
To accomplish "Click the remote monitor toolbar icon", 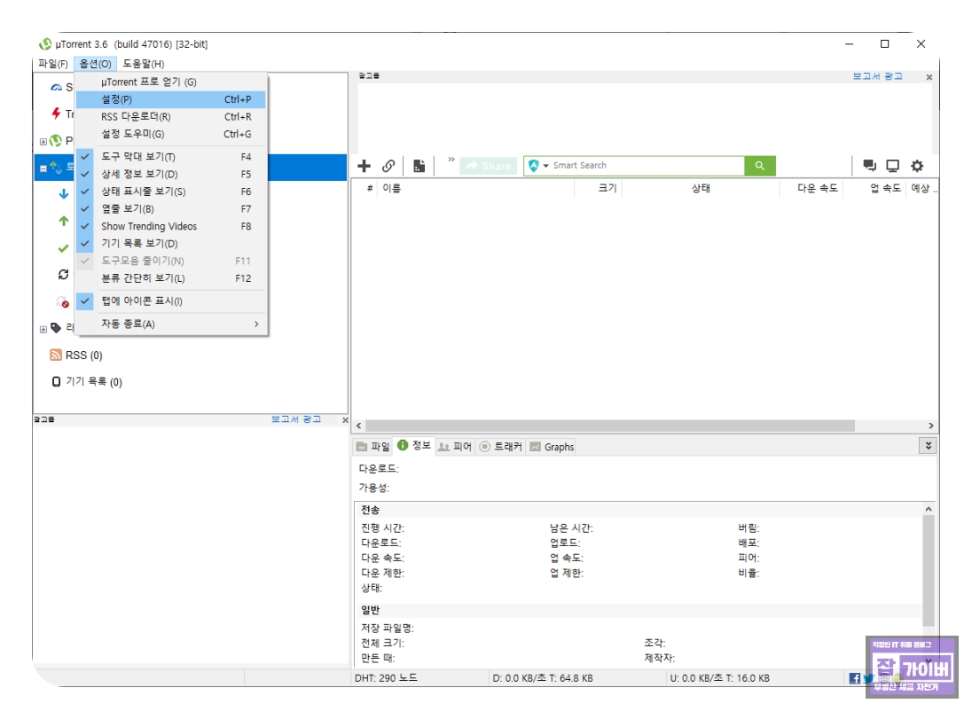I will pyautogui.click(x=893, y=166).
